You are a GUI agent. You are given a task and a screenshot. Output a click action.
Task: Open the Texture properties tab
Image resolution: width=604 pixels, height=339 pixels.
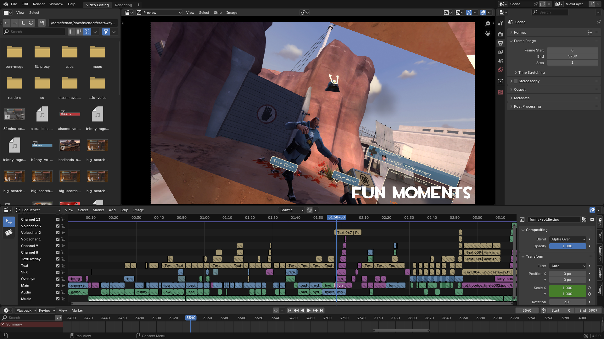[501, 92]
